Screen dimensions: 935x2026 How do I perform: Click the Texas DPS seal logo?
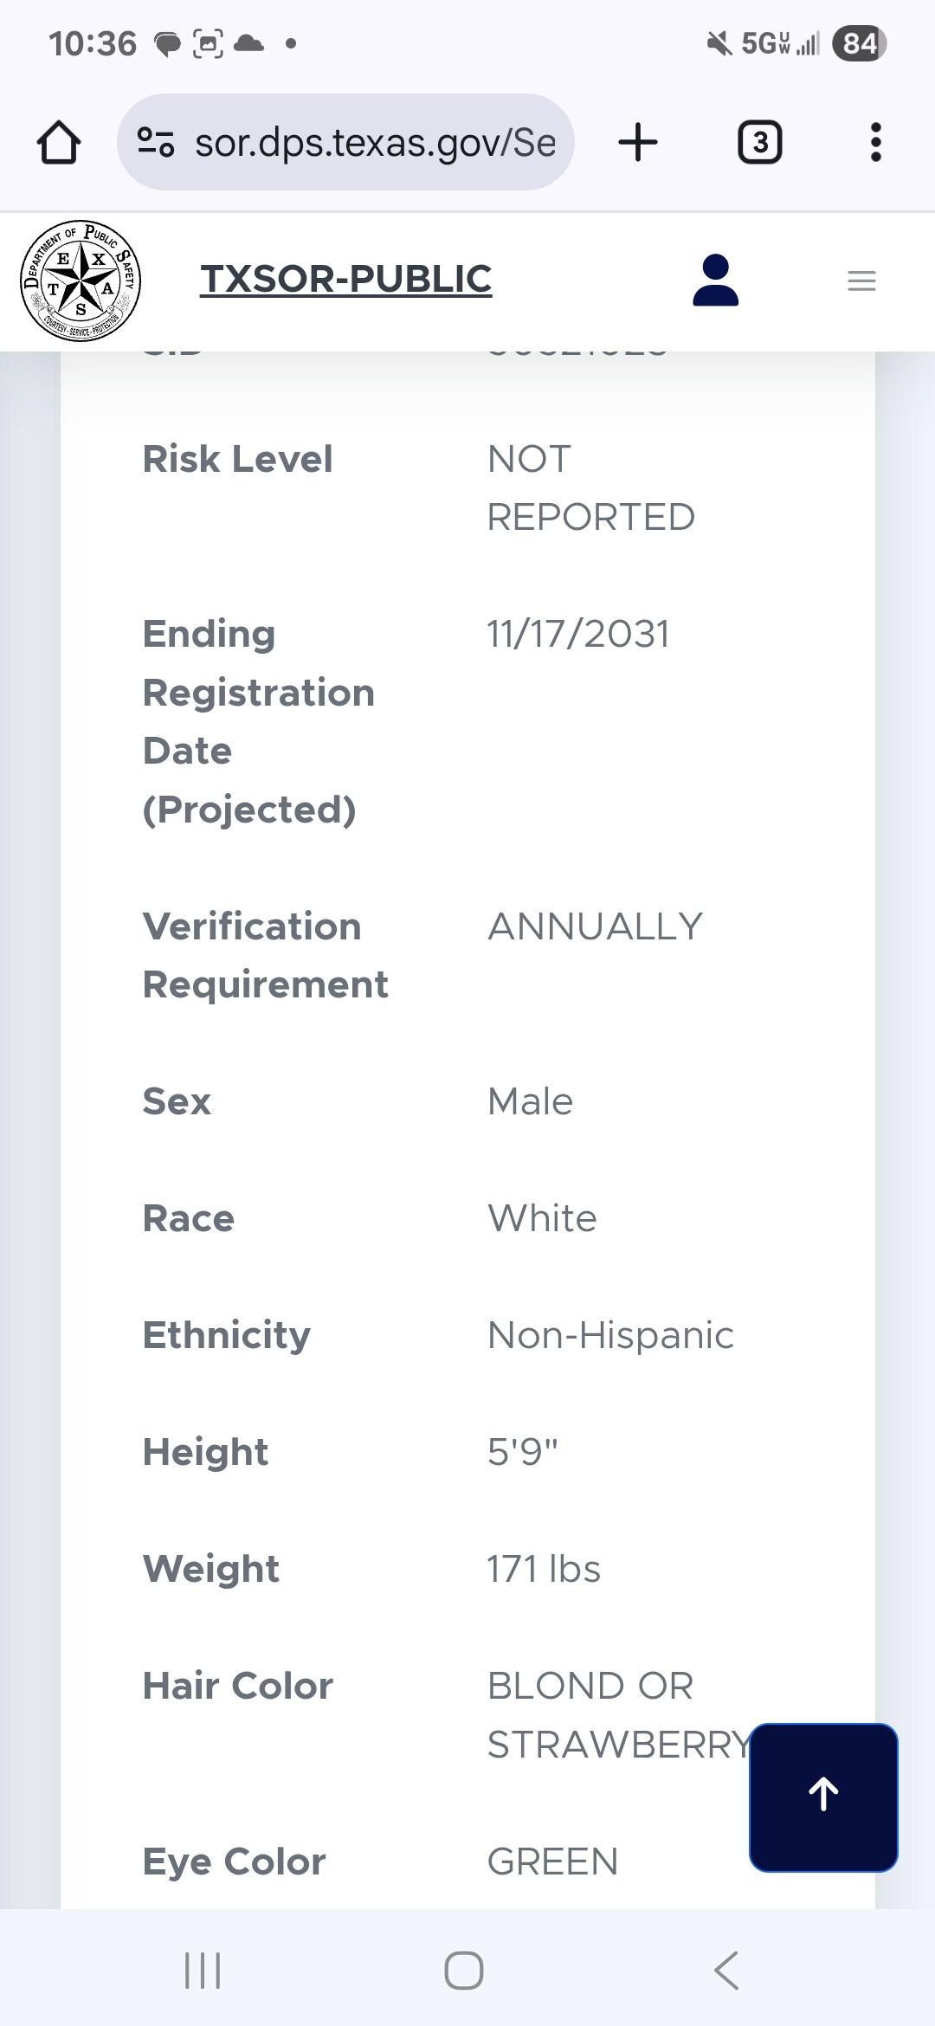tap(81, 281)
